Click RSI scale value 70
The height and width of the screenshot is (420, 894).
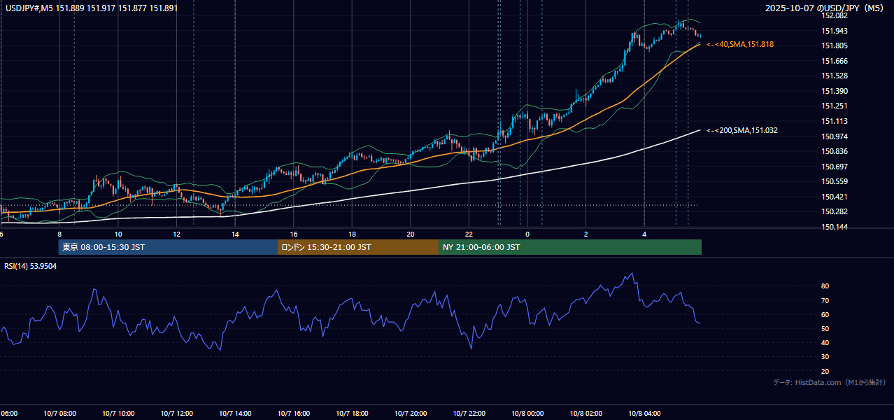825,301
